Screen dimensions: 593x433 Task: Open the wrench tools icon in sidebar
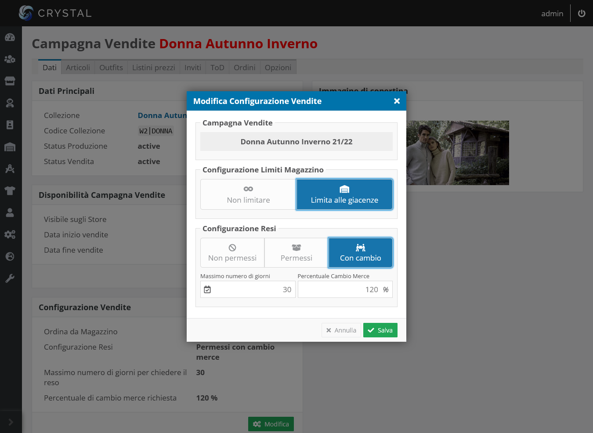tap(10, 279)
